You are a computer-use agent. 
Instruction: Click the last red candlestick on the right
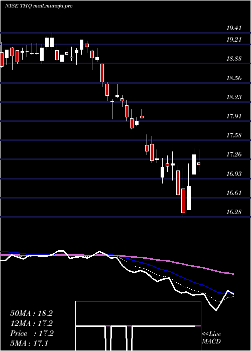(199, 163)
